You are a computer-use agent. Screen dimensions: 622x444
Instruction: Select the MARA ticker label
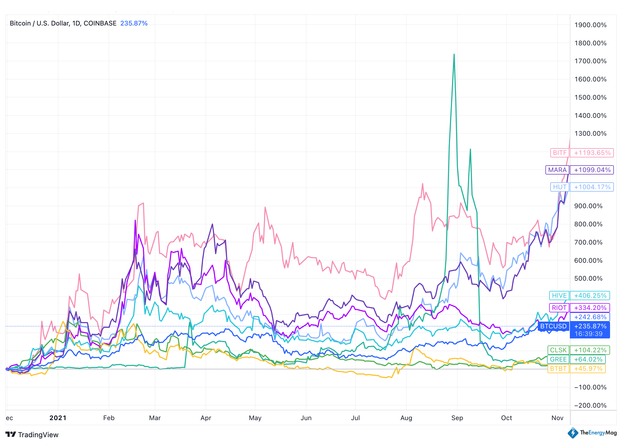point(557,170)
